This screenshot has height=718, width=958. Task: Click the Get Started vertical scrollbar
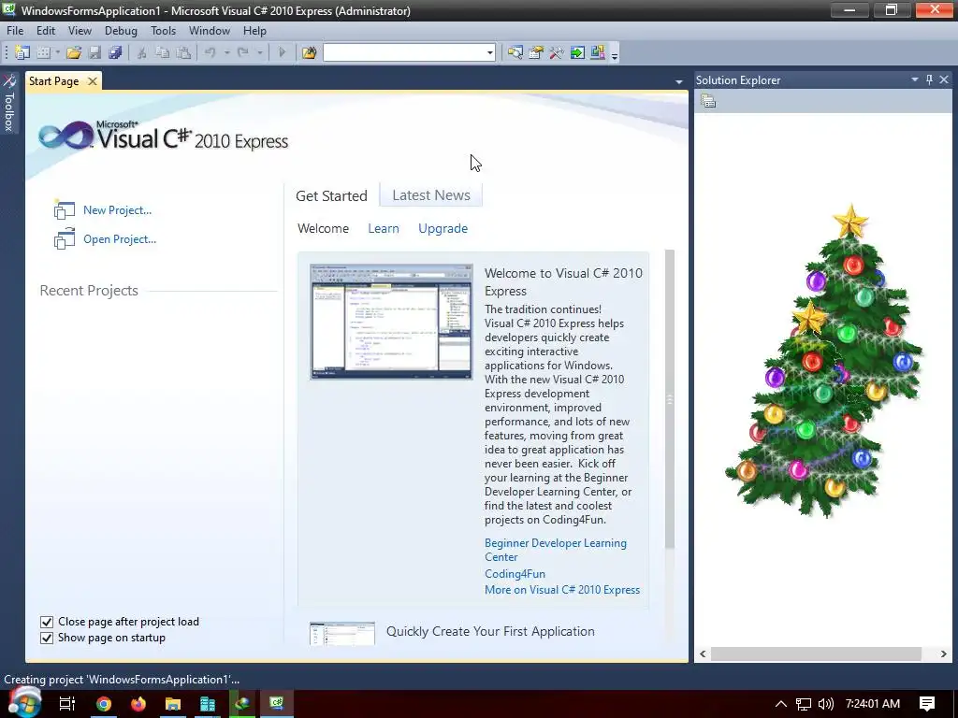[670, 398]
